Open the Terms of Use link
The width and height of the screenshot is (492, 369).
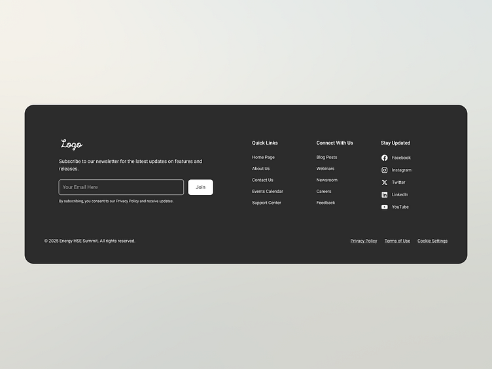click(x=397, y=241)
